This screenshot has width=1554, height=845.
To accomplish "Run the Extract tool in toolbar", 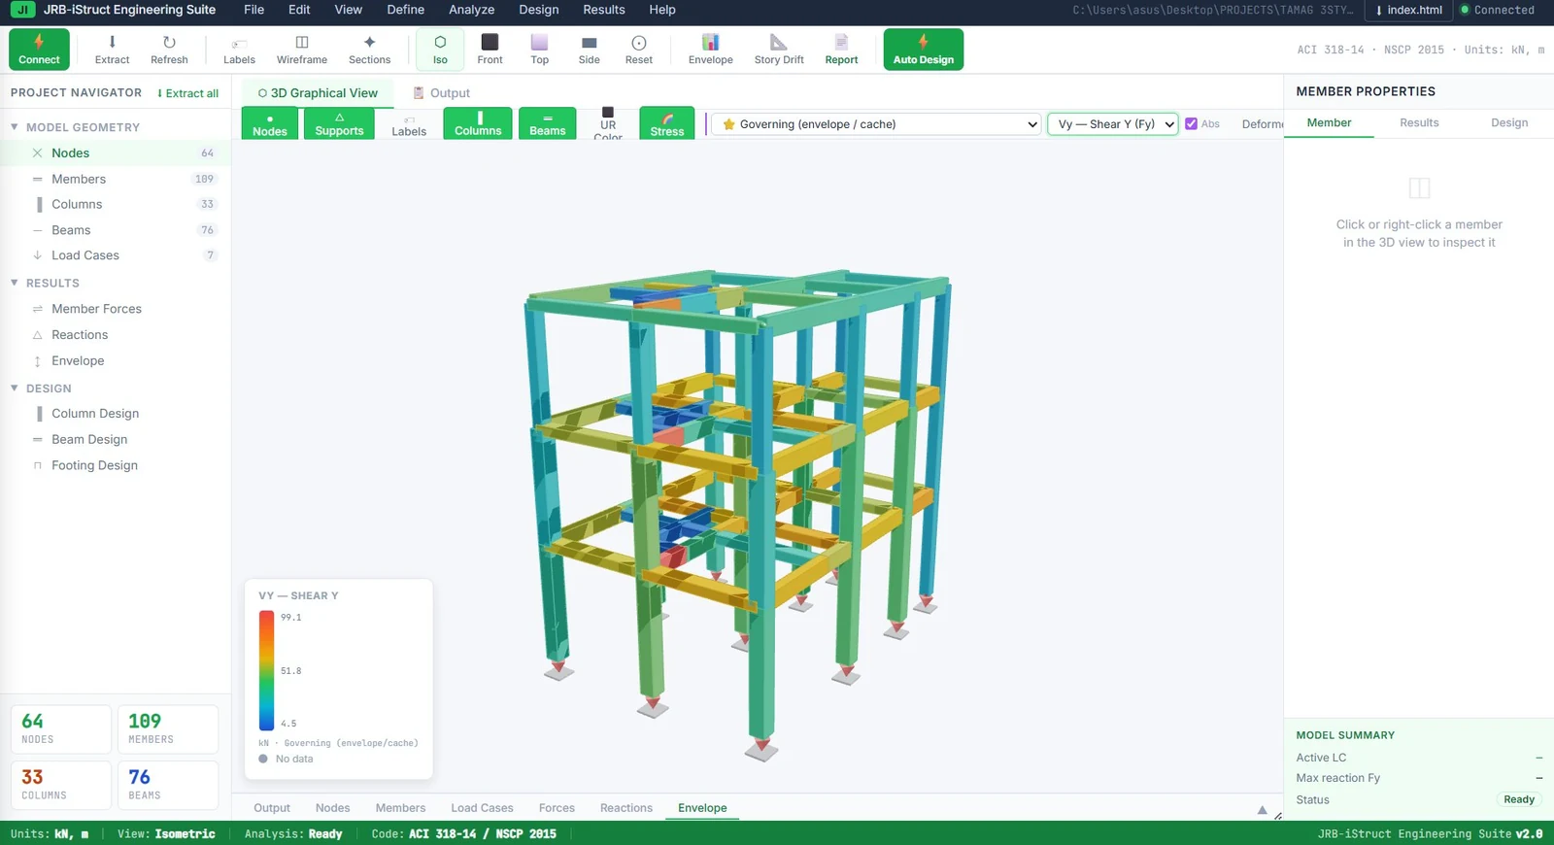I will click(112, 50).
